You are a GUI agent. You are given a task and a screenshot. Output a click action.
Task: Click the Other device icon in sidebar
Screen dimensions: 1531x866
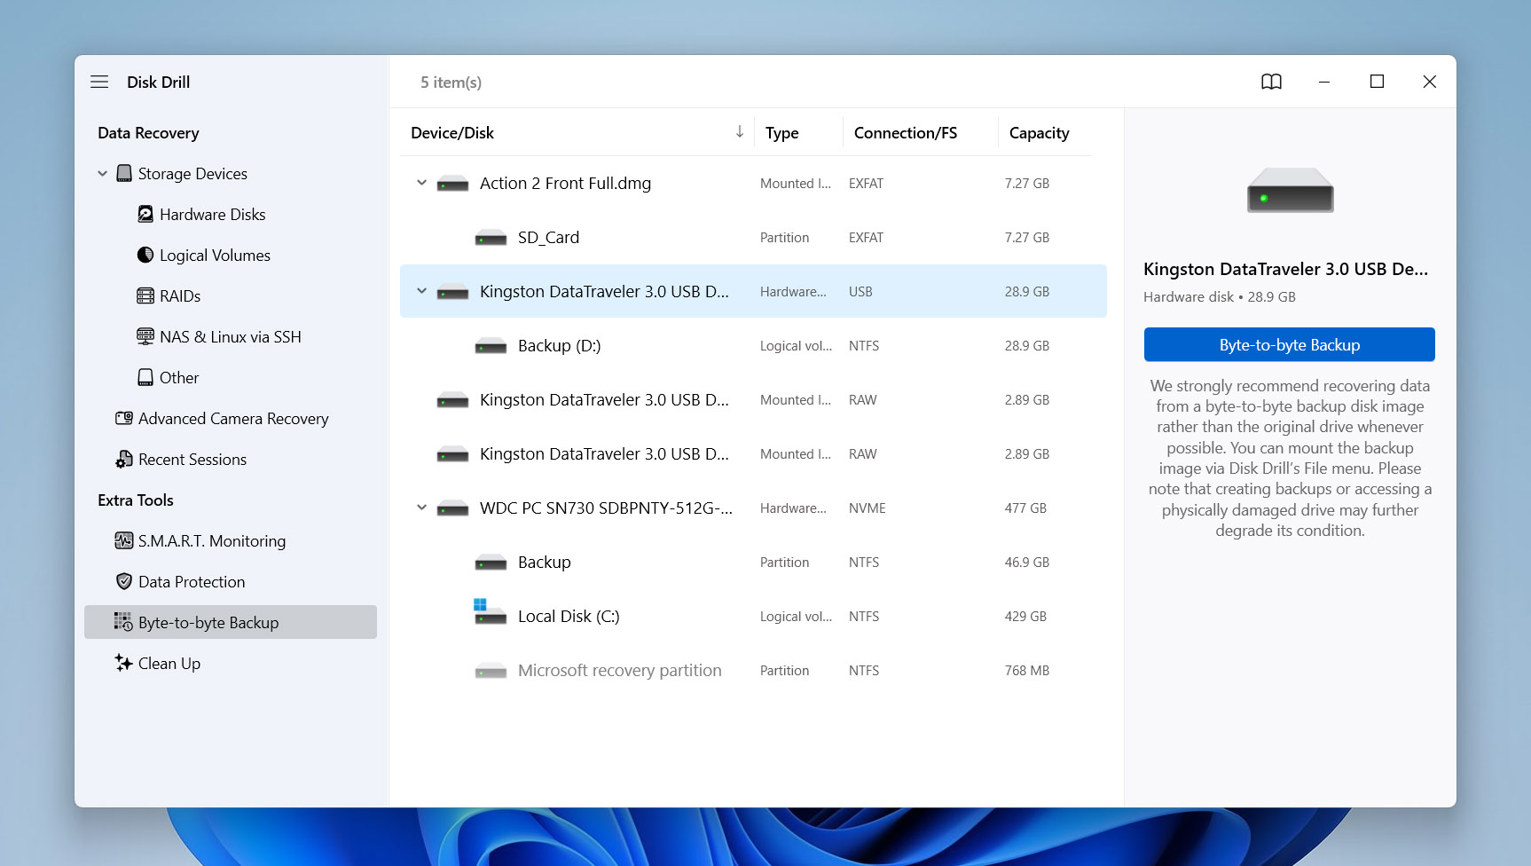(x=145, y=377)
